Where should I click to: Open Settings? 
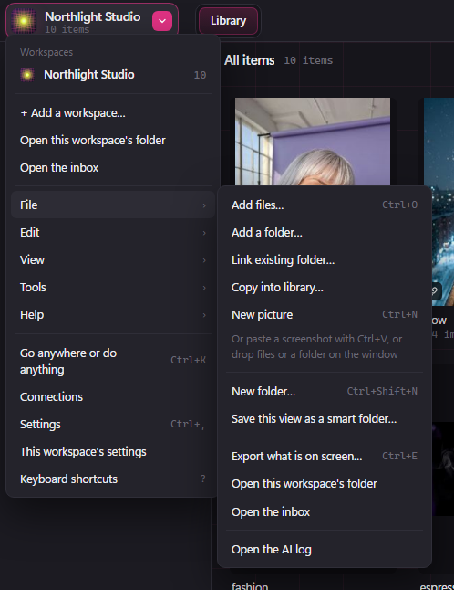coord(113,425)
